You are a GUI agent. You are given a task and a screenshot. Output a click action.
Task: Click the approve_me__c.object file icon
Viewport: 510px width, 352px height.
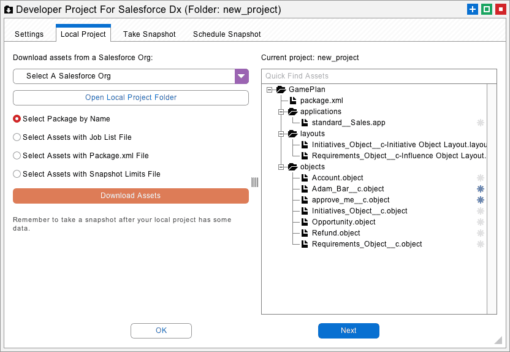click(x=305, y=200)
